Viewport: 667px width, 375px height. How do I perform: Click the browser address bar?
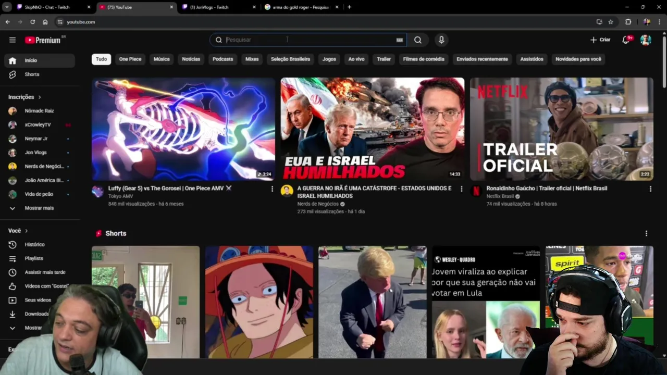[x=323, y=22]
